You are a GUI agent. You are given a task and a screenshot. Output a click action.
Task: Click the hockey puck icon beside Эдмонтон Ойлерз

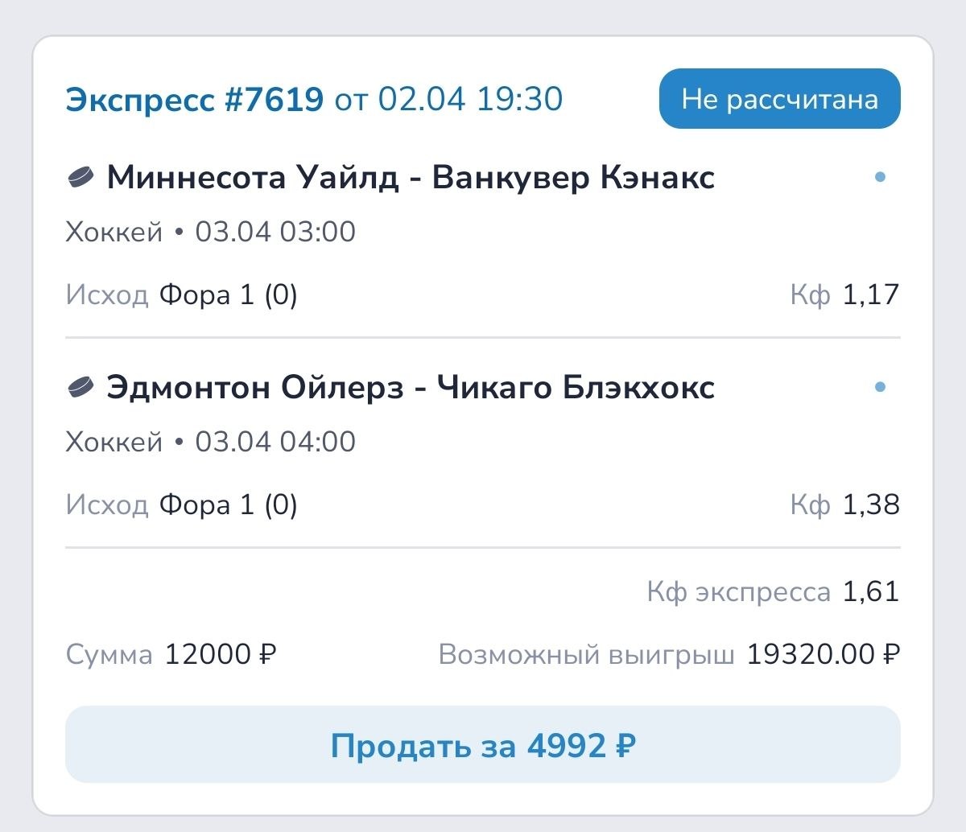[81, 388]
